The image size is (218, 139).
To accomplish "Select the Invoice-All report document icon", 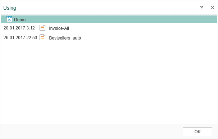I will tap(42, 28).
